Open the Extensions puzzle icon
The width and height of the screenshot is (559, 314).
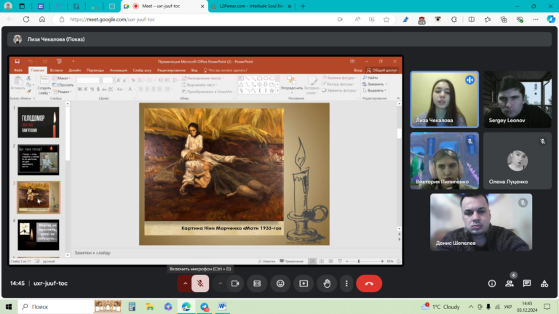454,19
